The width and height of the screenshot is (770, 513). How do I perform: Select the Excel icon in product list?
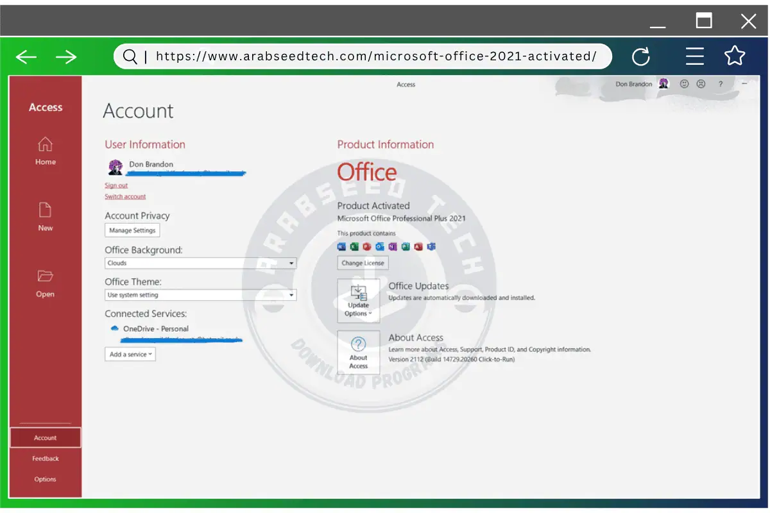tap(354, 246)
